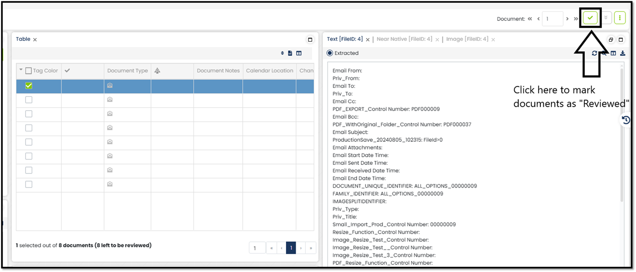Toggle split columns icon in Text panel
The height and width of the screenshot is (272, 636).
point(613,53)
